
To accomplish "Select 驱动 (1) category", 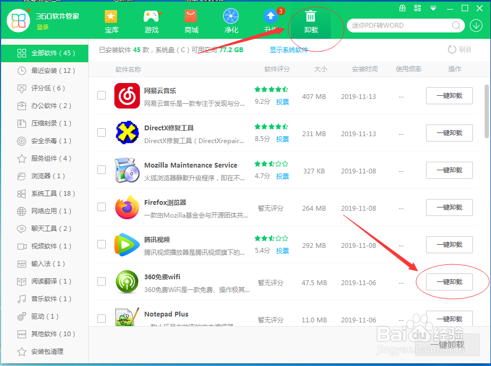I will coord(45,316).
